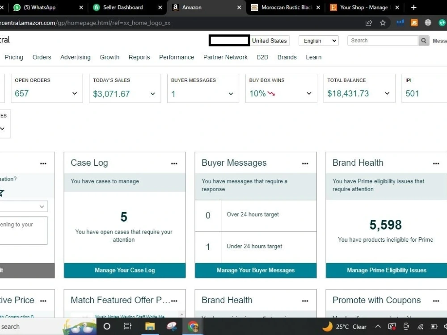
Task: Click the orange JS extension icon
Action: click(414, 23)
